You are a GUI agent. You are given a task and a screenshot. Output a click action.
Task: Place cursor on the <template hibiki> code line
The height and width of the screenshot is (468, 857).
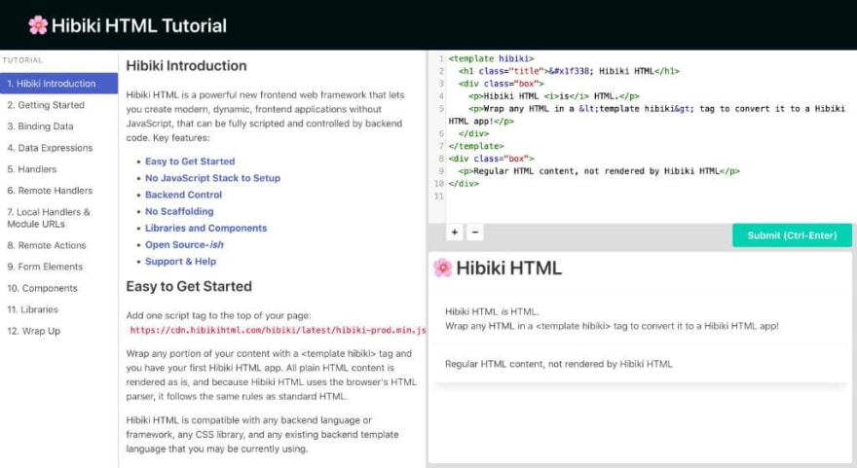491,58
